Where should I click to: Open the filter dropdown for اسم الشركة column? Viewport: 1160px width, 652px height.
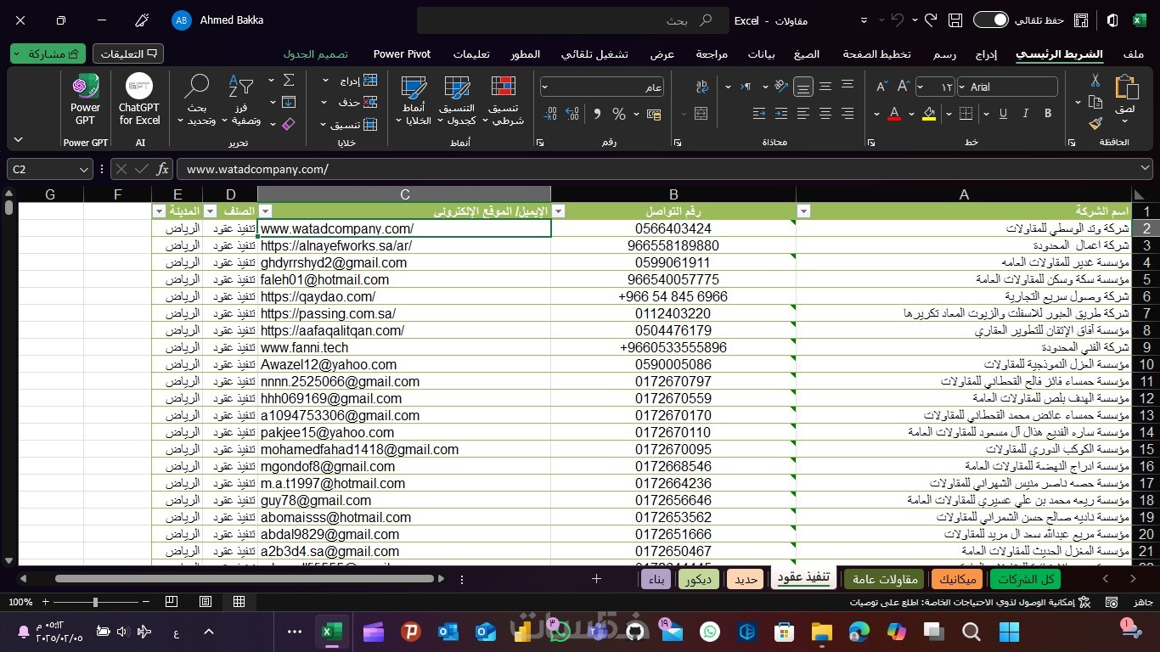coord(803,211)
